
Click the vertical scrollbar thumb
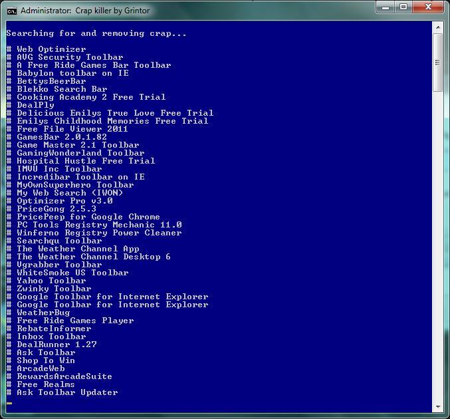click(438, 62)
